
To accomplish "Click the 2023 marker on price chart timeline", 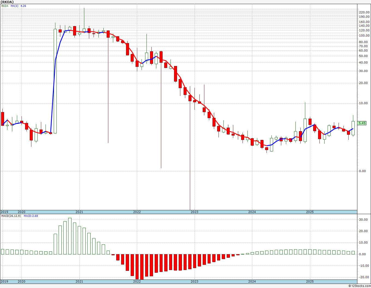I will pyautogui.click(x=194, y=212).
